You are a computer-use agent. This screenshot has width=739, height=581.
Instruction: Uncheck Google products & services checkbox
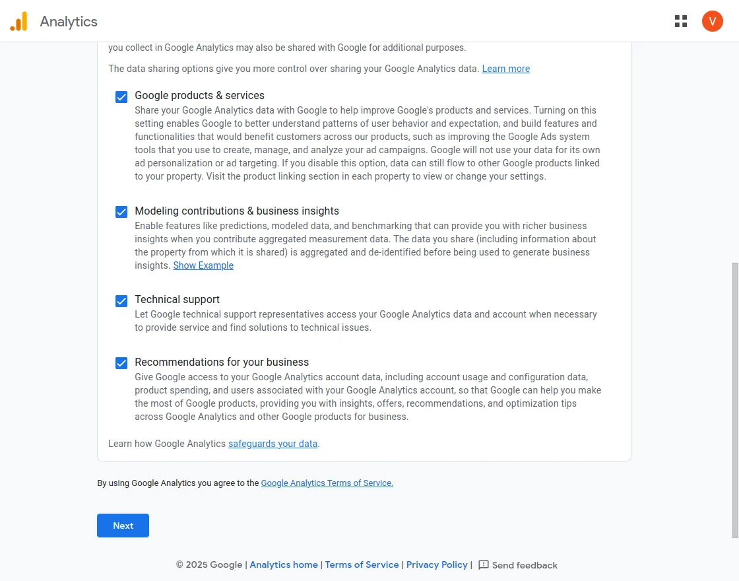(121, 97)
